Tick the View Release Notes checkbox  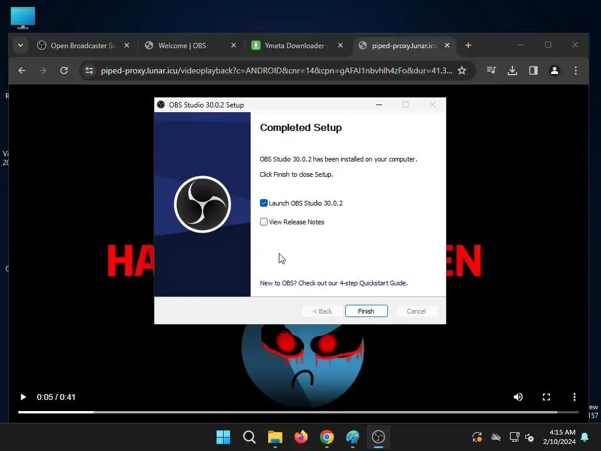tap(264, 221)
